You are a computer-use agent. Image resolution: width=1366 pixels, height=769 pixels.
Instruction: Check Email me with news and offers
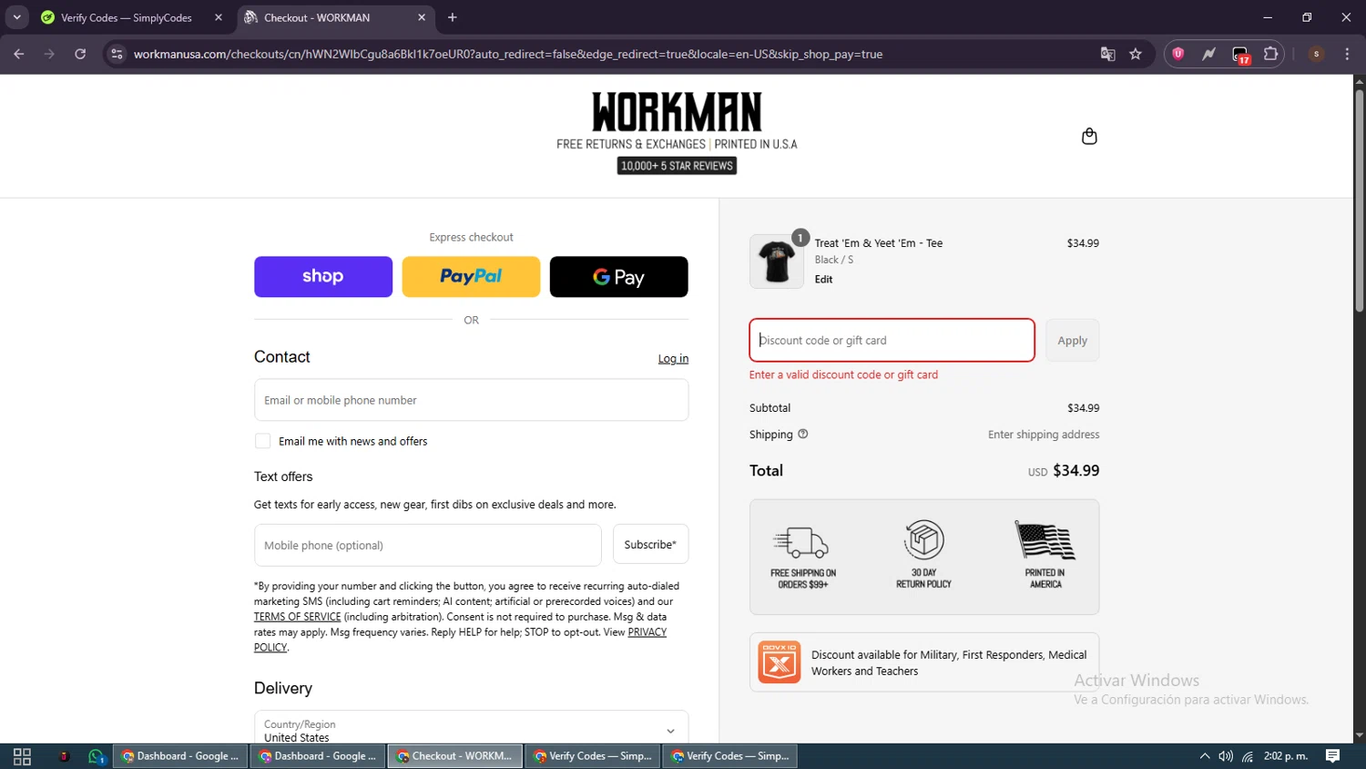click(x=262, y=441)
